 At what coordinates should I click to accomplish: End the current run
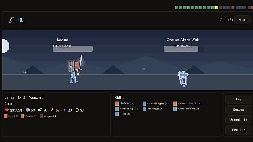coord(239,130)
